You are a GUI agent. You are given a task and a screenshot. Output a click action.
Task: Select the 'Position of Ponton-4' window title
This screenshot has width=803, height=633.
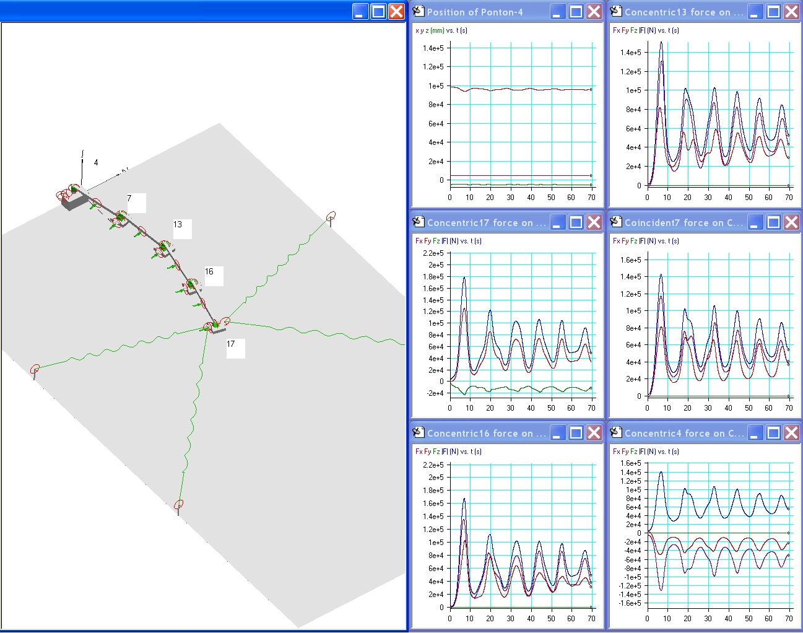[475, 12]
